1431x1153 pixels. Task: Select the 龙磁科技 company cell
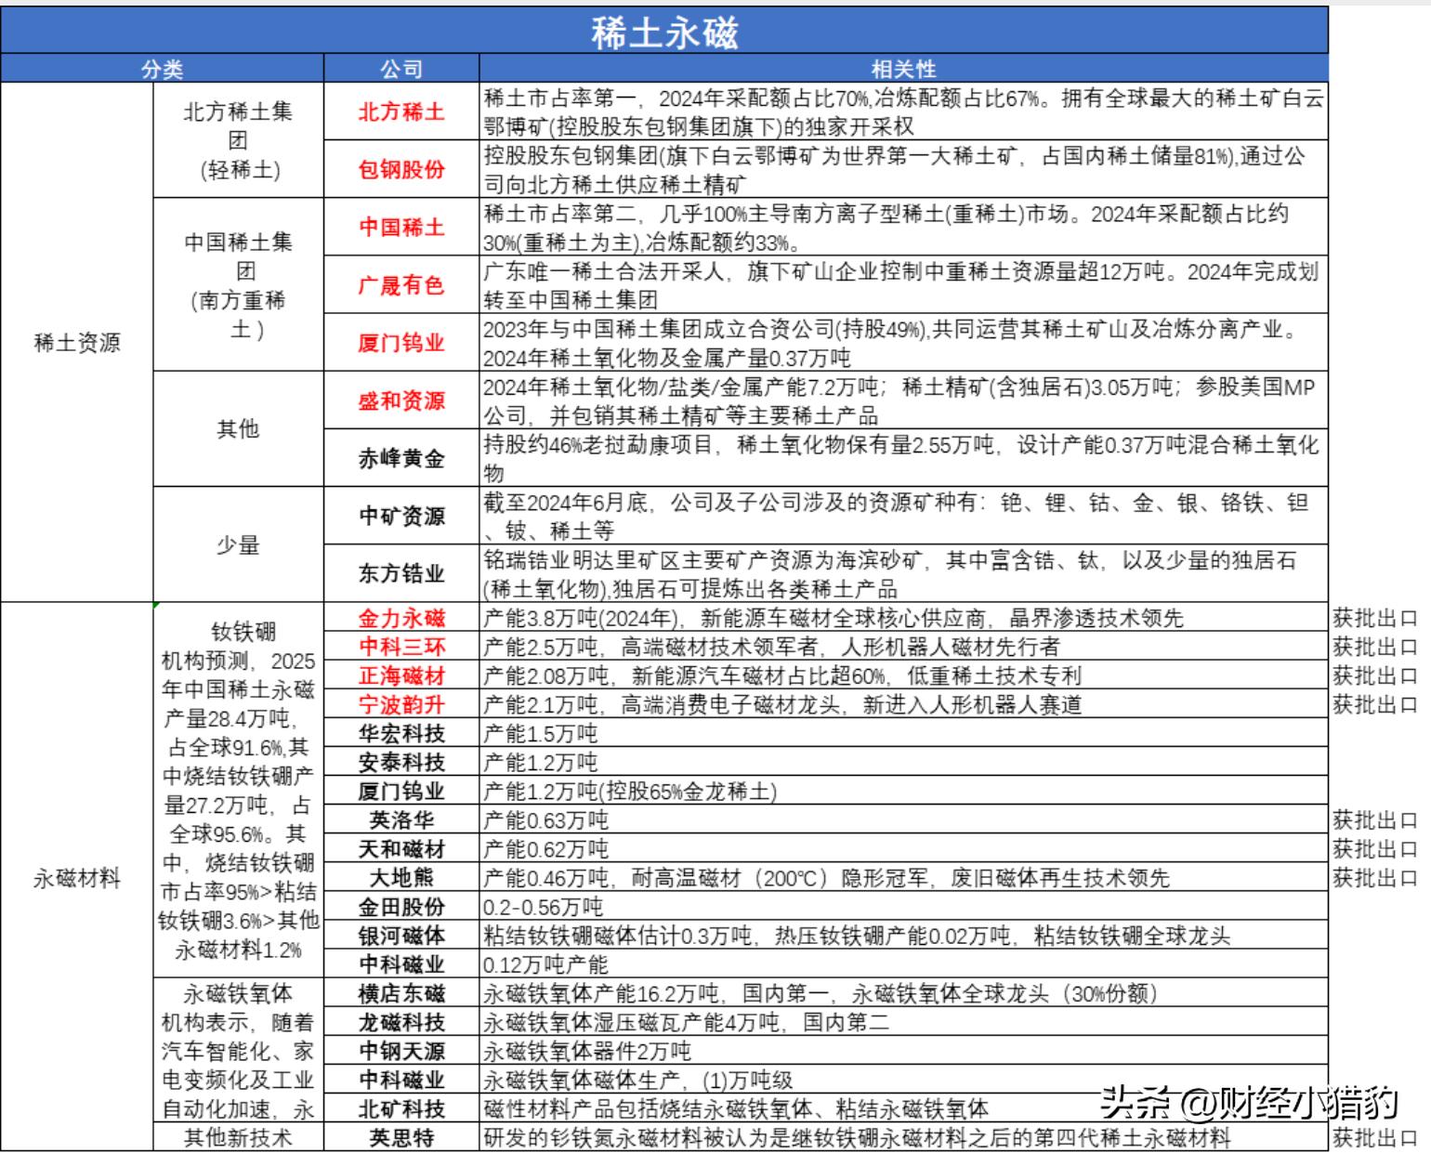point(401,1022)
